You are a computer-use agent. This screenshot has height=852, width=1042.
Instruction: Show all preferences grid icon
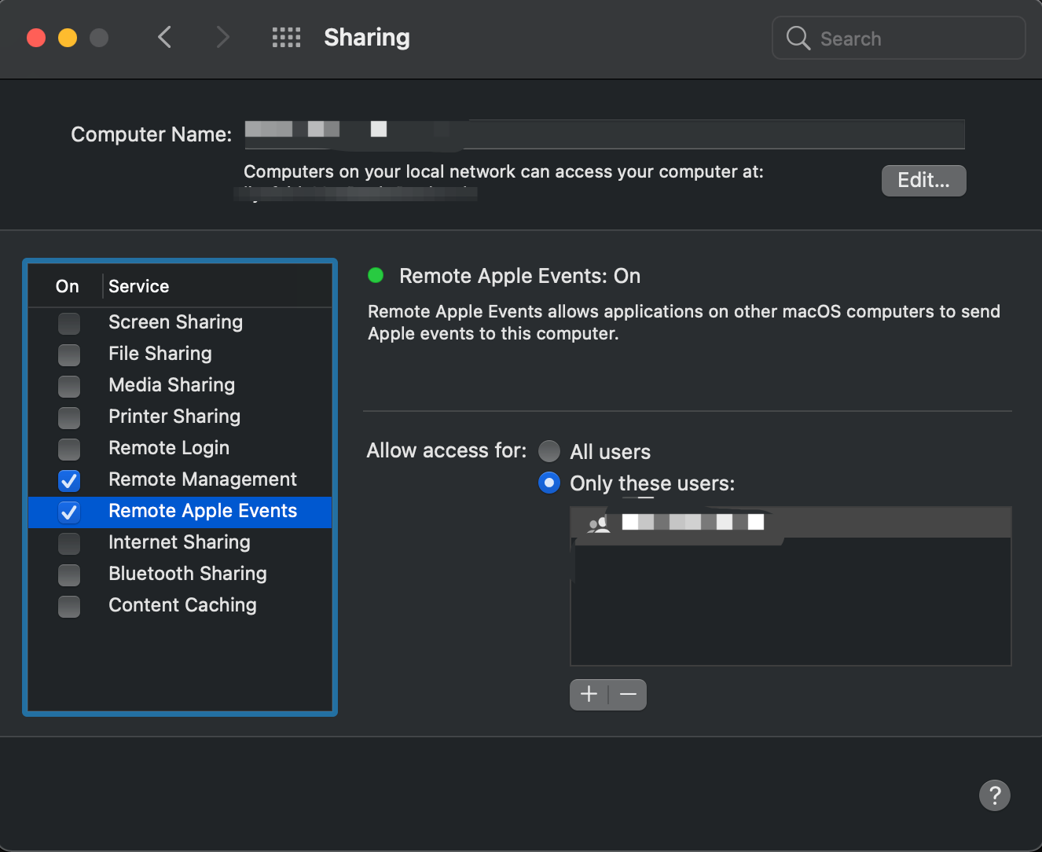click(x=286, y=37)
